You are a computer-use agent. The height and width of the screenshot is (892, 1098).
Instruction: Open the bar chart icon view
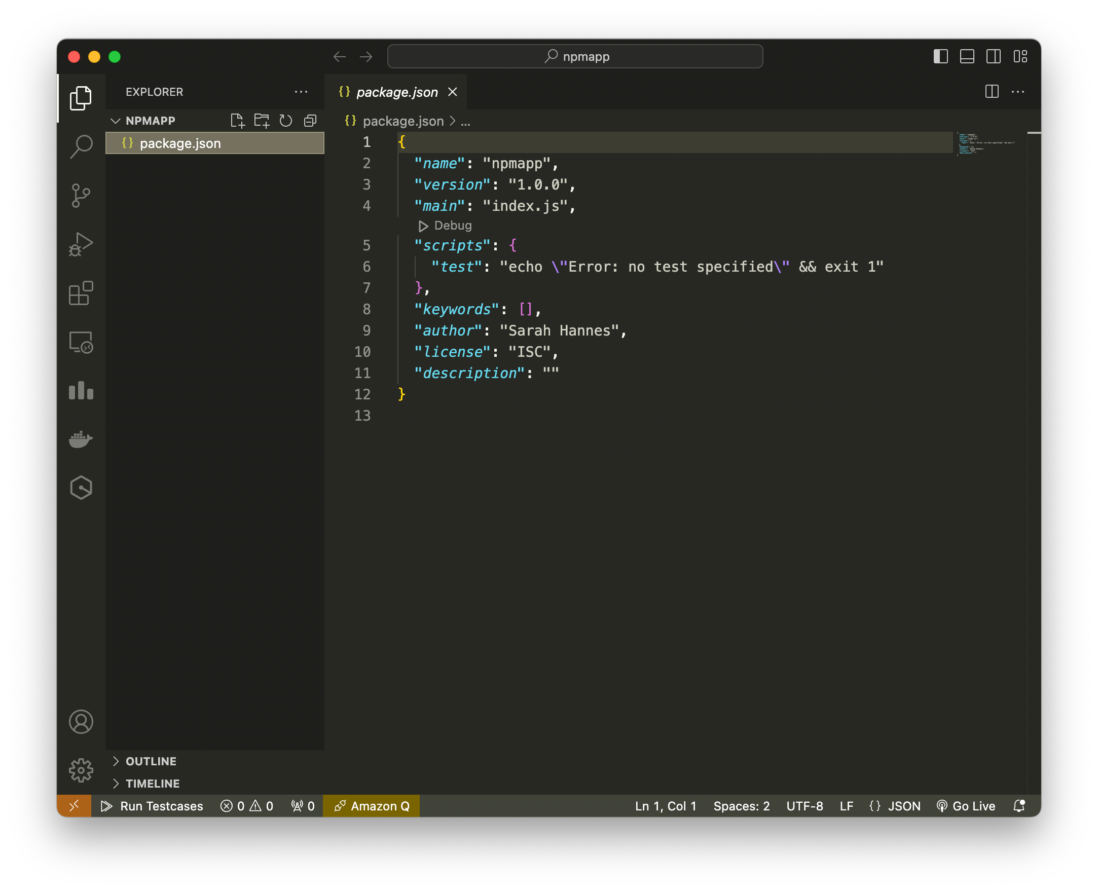pos(81,391)
